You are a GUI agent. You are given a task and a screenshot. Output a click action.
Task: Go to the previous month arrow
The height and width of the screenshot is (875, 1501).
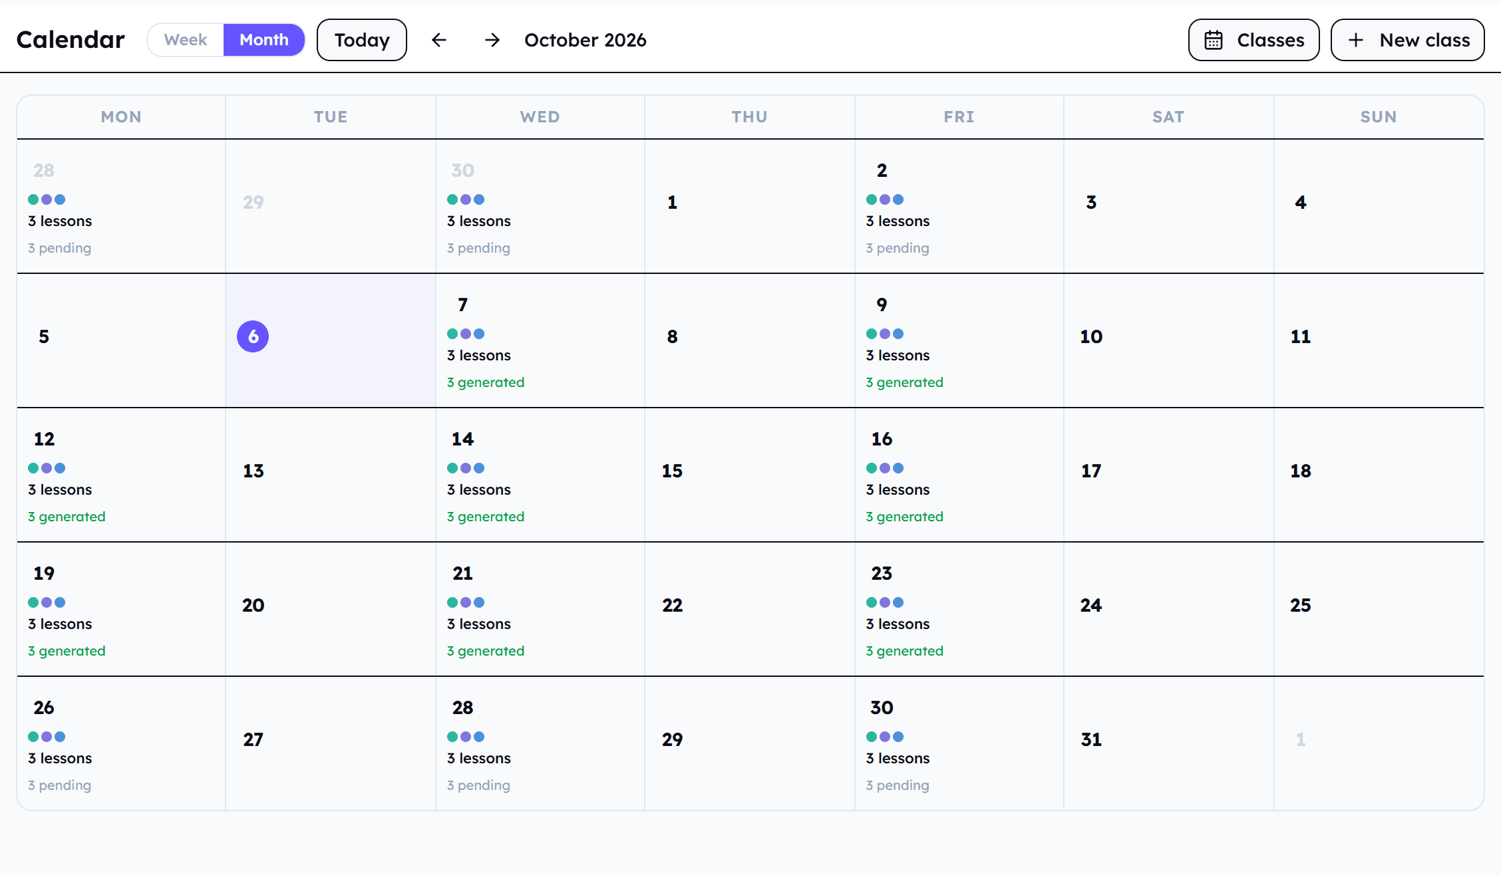tap(439, 40)
